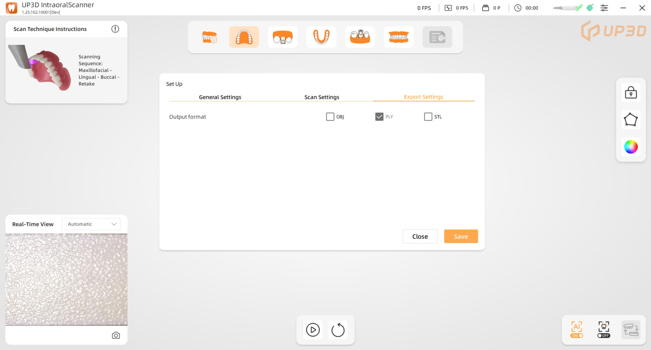Uncheck the PLY output format checkbox
This screenshot has width=651, height=350.
pos(379,117)
